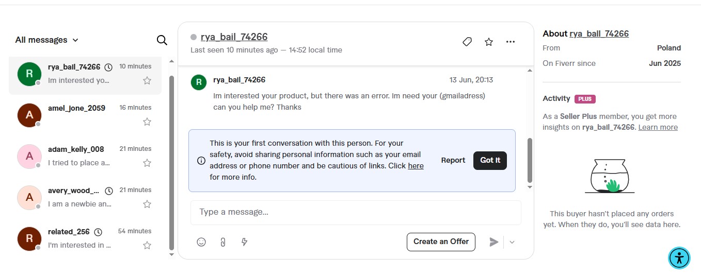Open the accessibility widget icon
This screenshot has height=276, width=701.
(679, 258)
